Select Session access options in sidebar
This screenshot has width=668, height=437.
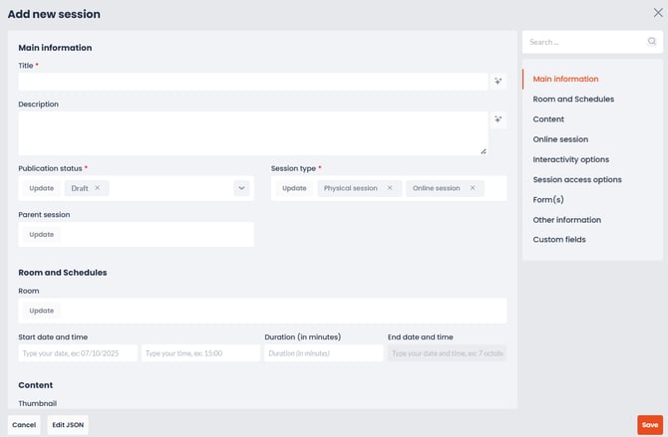click(x=577, y=180)
